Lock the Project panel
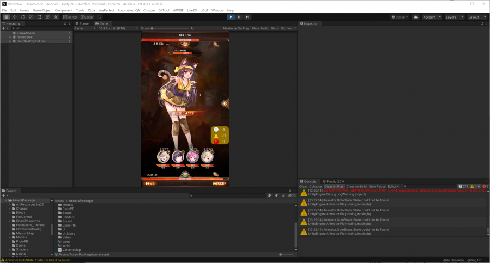This screenshot has height=263, width=490. [289, 190]
